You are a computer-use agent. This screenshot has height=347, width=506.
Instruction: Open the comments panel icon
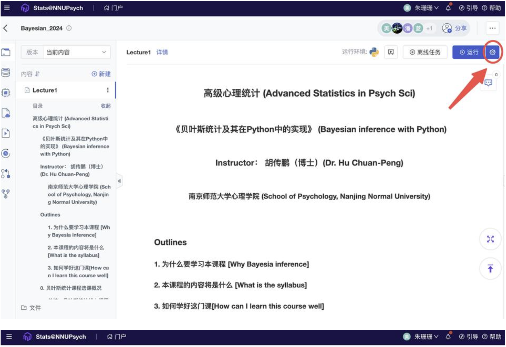click(488, 83)
